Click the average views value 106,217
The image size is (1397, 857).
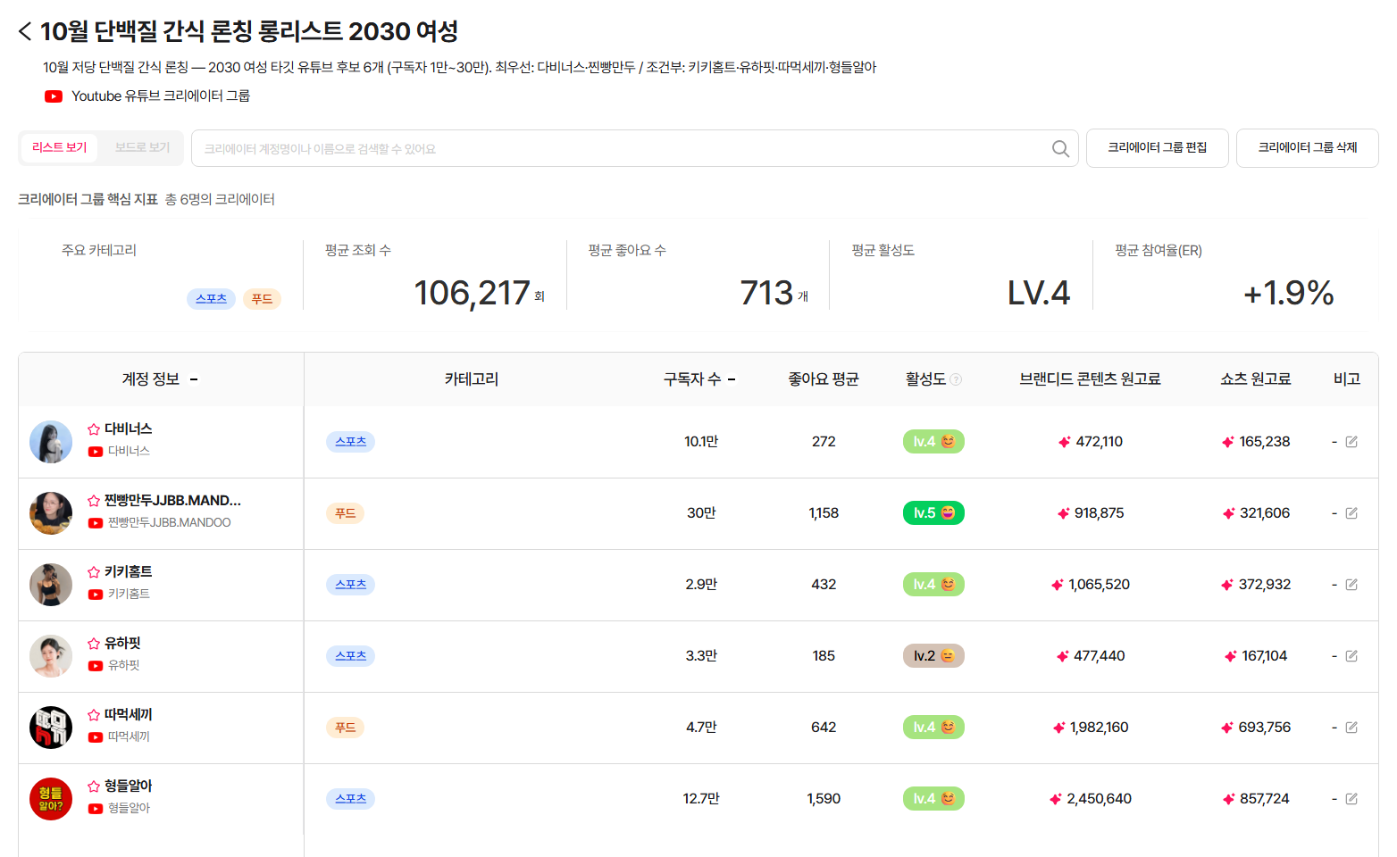click(x=472, y=293)
